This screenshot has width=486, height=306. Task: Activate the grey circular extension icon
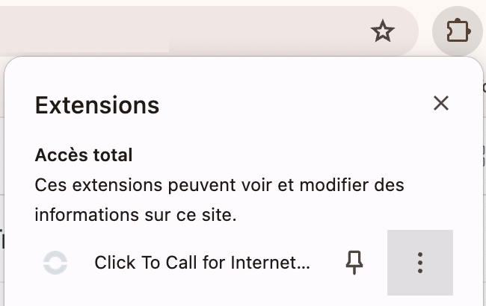[x=55, y=263]
